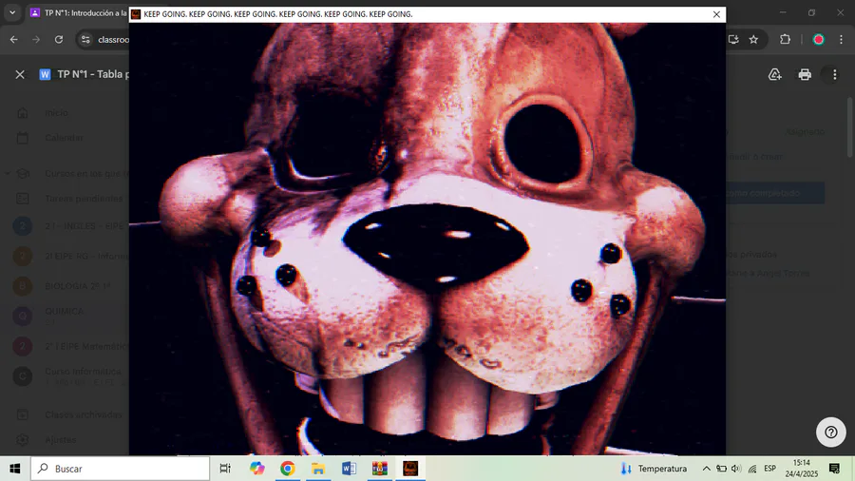This screenshot has width=855, height=481.
Task: Go forward in Chrome
Action: coord(36,39)
